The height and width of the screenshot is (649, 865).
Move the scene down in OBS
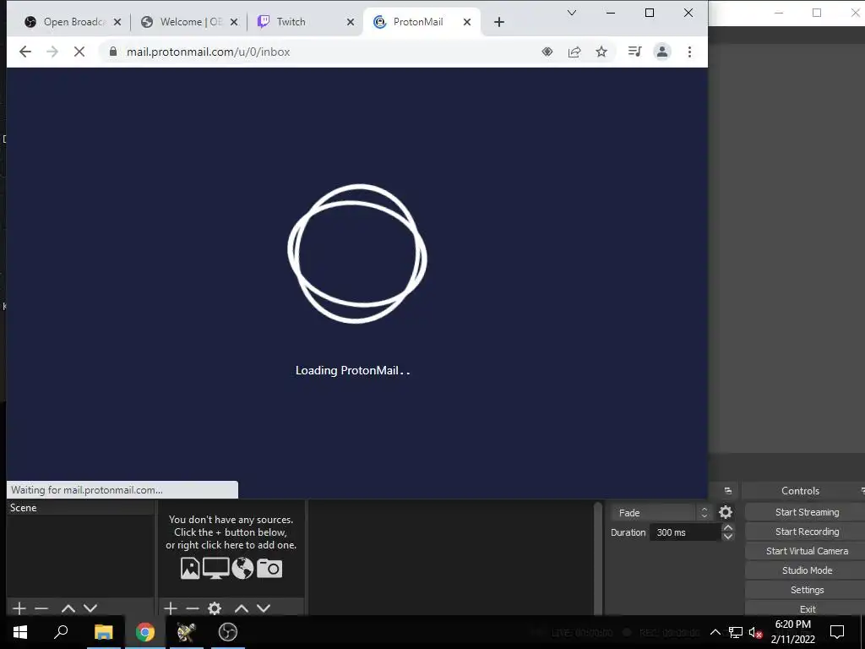90,608
